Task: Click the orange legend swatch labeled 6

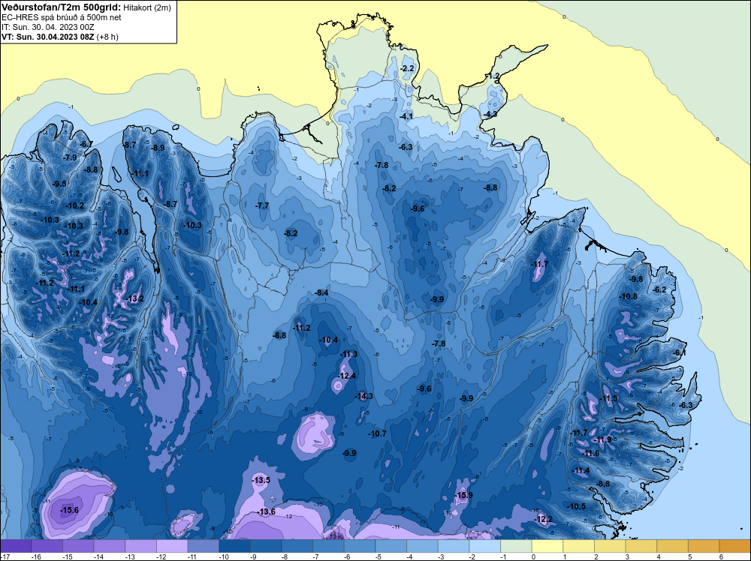Action: [x=735, y=546]
